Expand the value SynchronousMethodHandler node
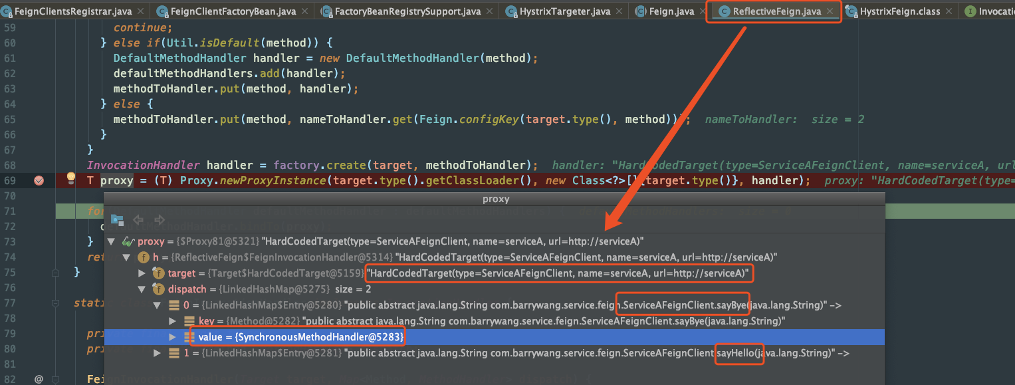This screenshot has height=385, width=1015. pos(173,337)
